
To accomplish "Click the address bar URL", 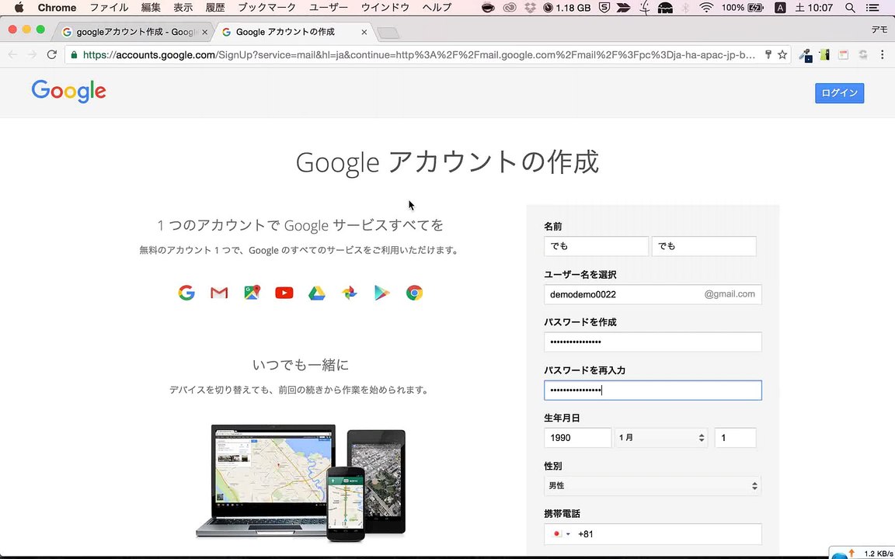I will coord(419,55).
